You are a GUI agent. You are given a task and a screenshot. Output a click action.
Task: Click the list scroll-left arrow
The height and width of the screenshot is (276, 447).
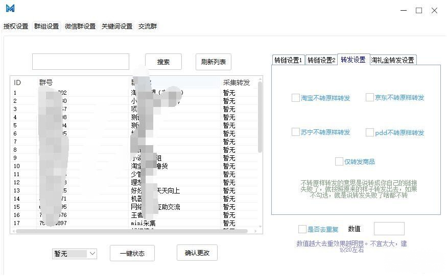click(x=13, y=231)
